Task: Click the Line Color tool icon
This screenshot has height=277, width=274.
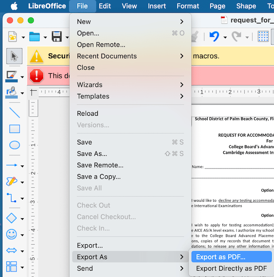Action: 11,77
